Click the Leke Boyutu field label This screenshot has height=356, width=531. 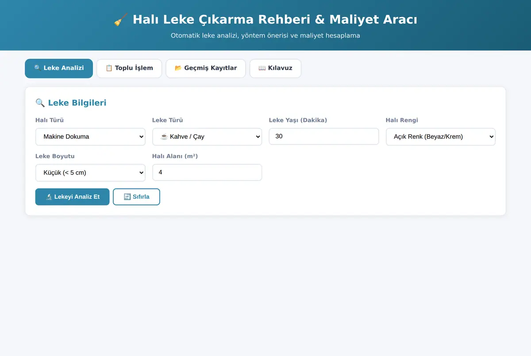(x=55, y=156)
